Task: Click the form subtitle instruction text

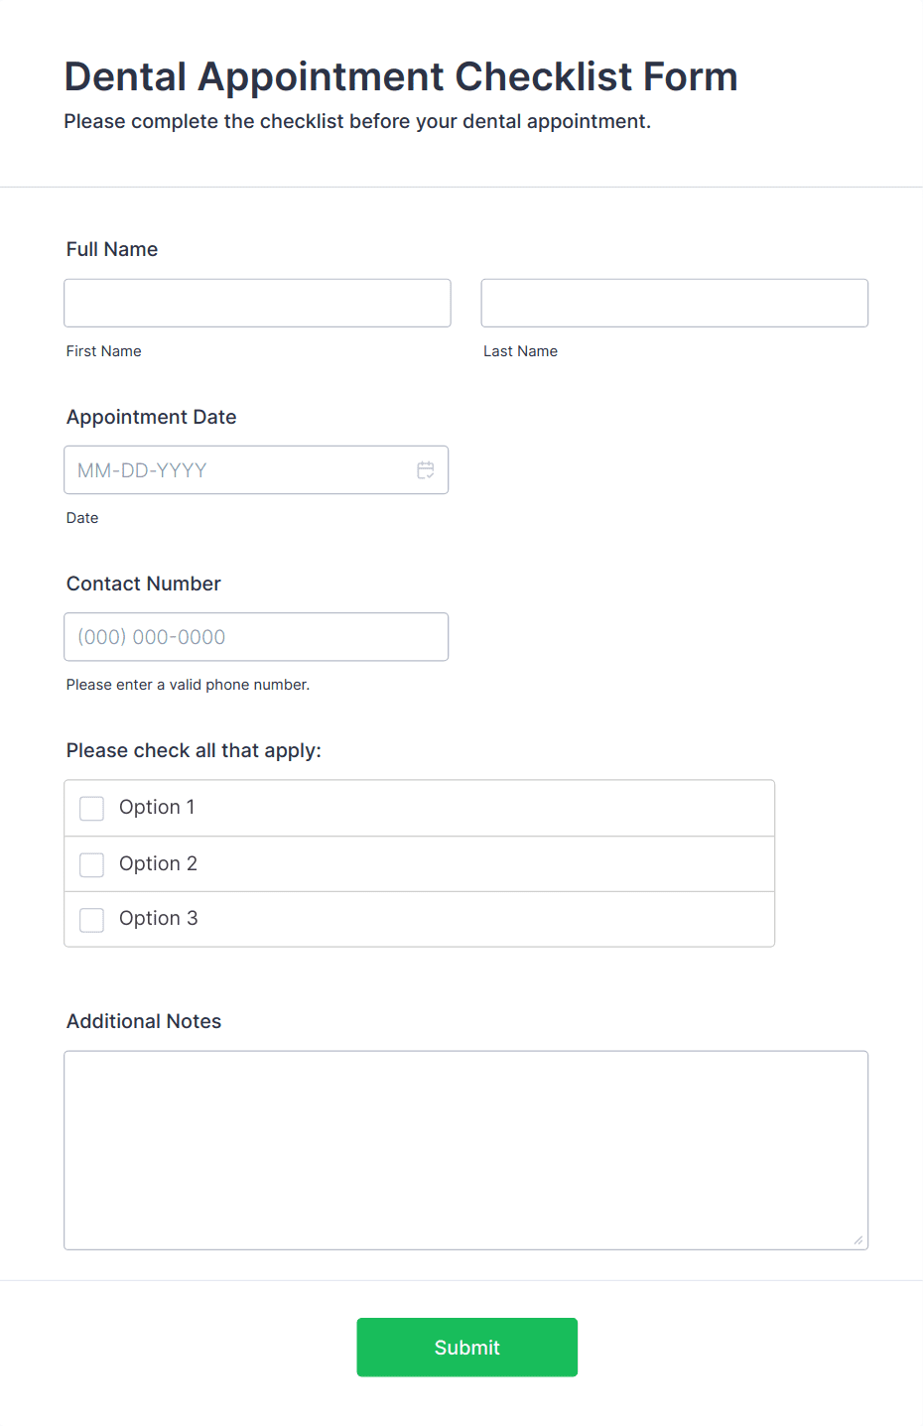Action: tap(357, 121)
